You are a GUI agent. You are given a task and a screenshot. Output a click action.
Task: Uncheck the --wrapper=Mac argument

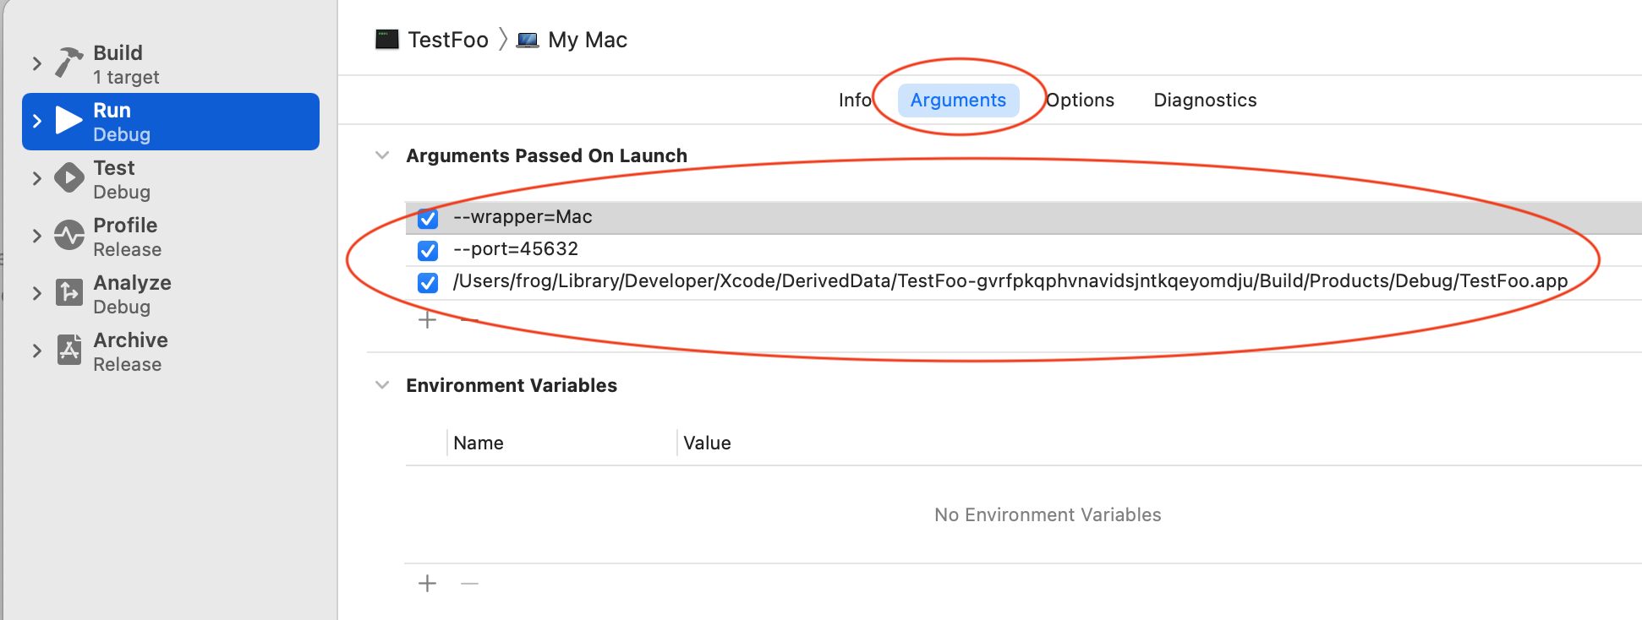point(428,219)
